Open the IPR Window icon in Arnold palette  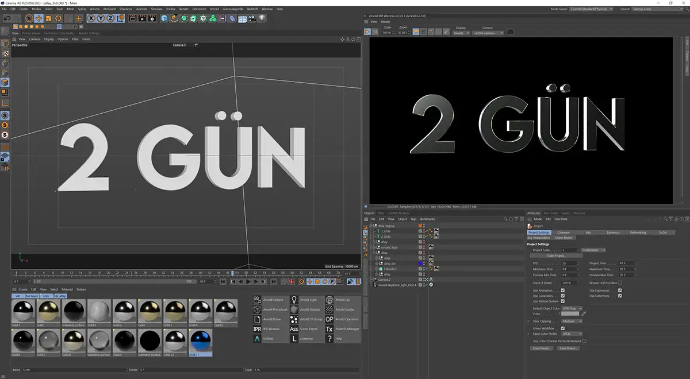tap(257, 329)
